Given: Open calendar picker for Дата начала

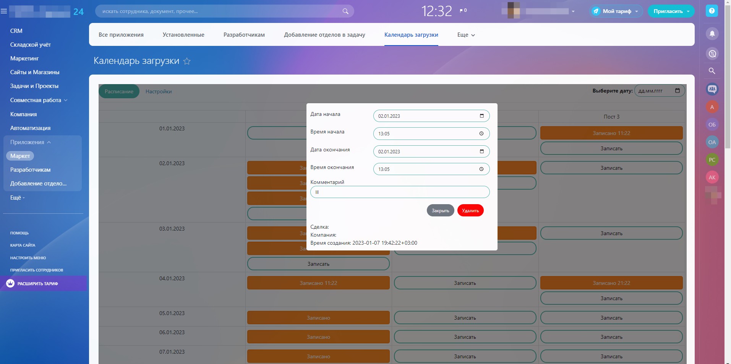Looking at the screenshot, I should click(x=481, y=116).
